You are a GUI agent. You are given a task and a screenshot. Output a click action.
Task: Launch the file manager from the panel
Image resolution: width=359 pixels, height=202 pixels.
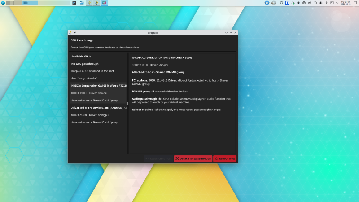pos(82,3)
